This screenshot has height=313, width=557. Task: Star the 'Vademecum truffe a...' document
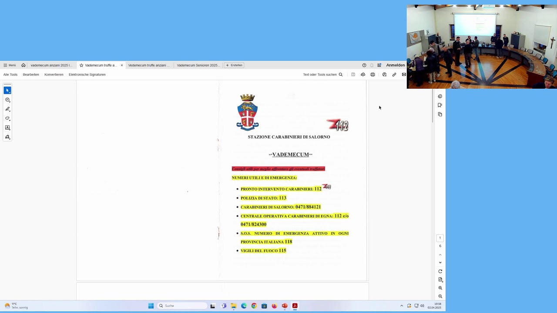coord(81,65)
